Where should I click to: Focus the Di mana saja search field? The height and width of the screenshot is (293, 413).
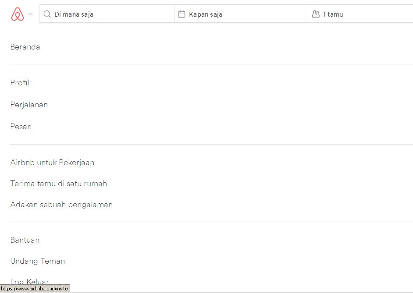click(x=107, y=14)
